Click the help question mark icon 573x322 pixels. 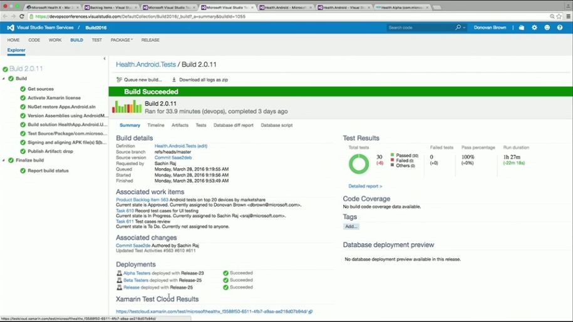(559, 28)
